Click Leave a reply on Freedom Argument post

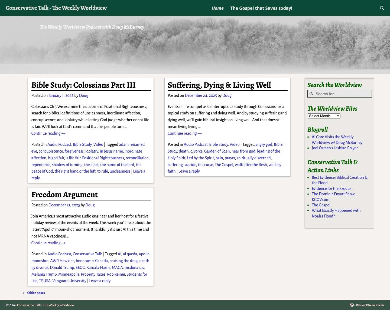[100, 281]
